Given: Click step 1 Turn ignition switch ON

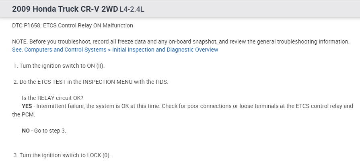Looking at the screenshot, I should coord(59,66).
